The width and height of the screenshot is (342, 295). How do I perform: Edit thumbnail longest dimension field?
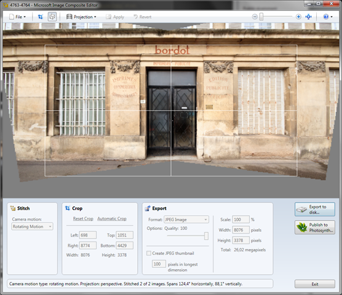click(x=159, y=264)
